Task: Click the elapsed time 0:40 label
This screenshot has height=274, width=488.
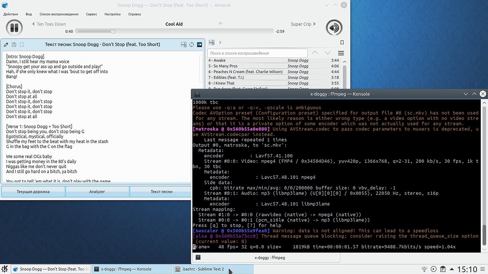Action: tap(69, 32)
